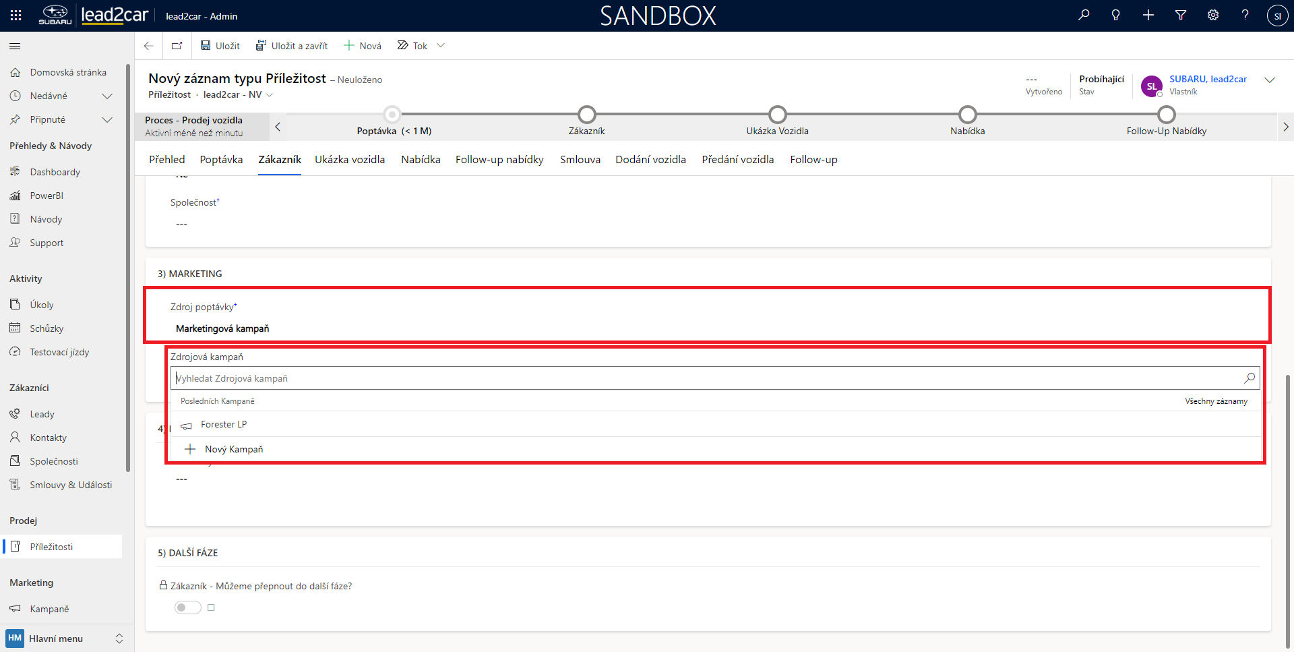Viewport: 1294px width, 652px height.
Task: Click the Uložit a zavřít button
Action: pos(292,46)
